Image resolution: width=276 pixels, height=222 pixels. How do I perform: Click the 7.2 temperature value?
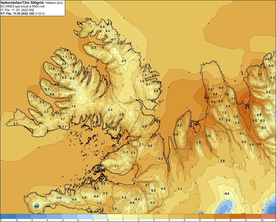coord(227,95)
